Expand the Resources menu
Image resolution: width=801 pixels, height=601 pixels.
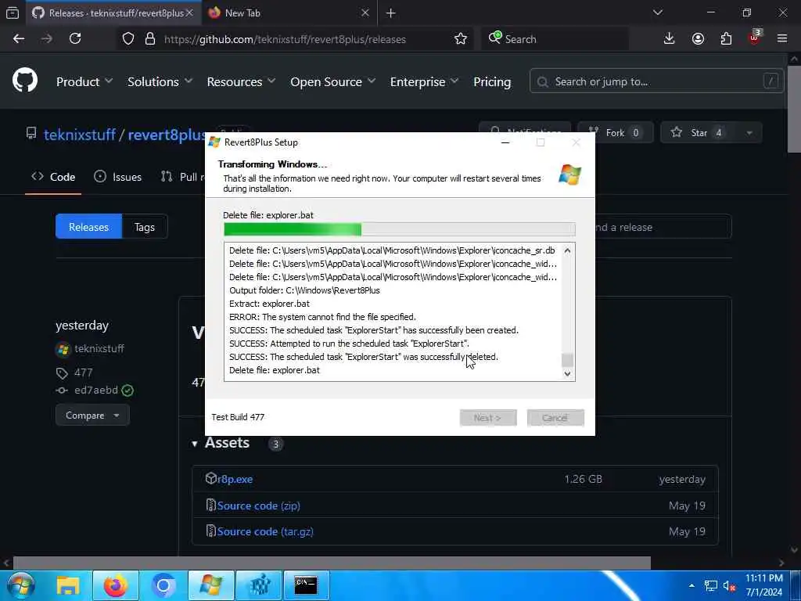tap(241, 81)
